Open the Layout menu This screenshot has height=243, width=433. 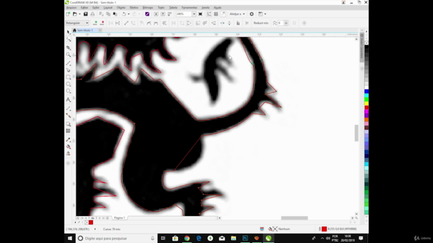108,7
